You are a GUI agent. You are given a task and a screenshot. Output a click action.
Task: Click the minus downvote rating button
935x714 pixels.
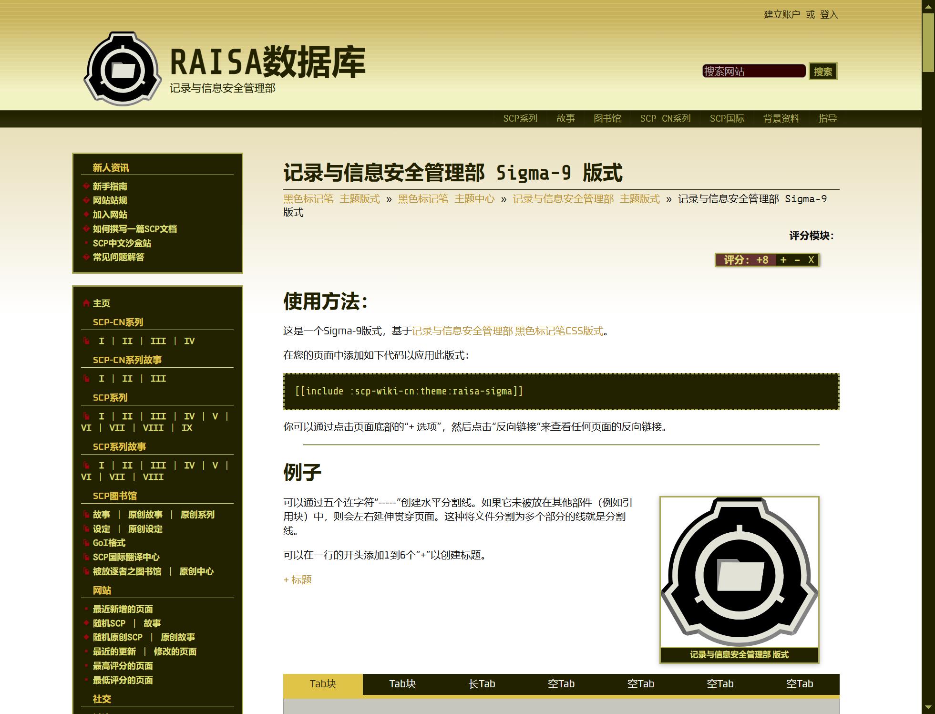tap(797, 260)
